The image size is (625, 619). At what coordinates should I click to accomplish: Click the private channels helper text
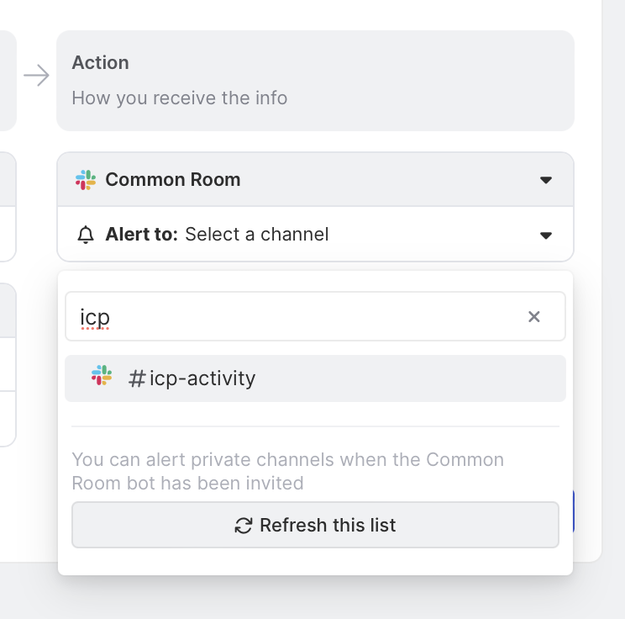287,471
